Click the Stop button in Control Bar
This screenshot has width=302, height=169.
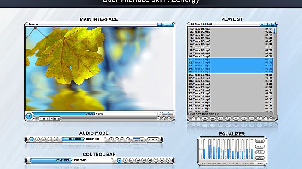click(x=125, y=160)
